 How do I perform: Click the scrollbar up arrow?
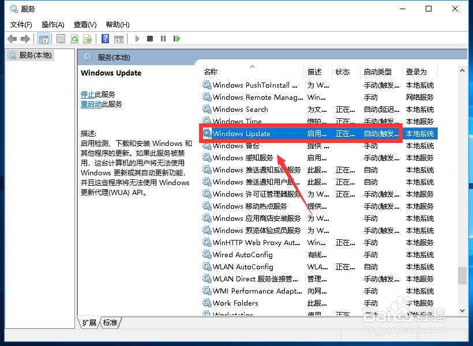(x=462, y=70)
